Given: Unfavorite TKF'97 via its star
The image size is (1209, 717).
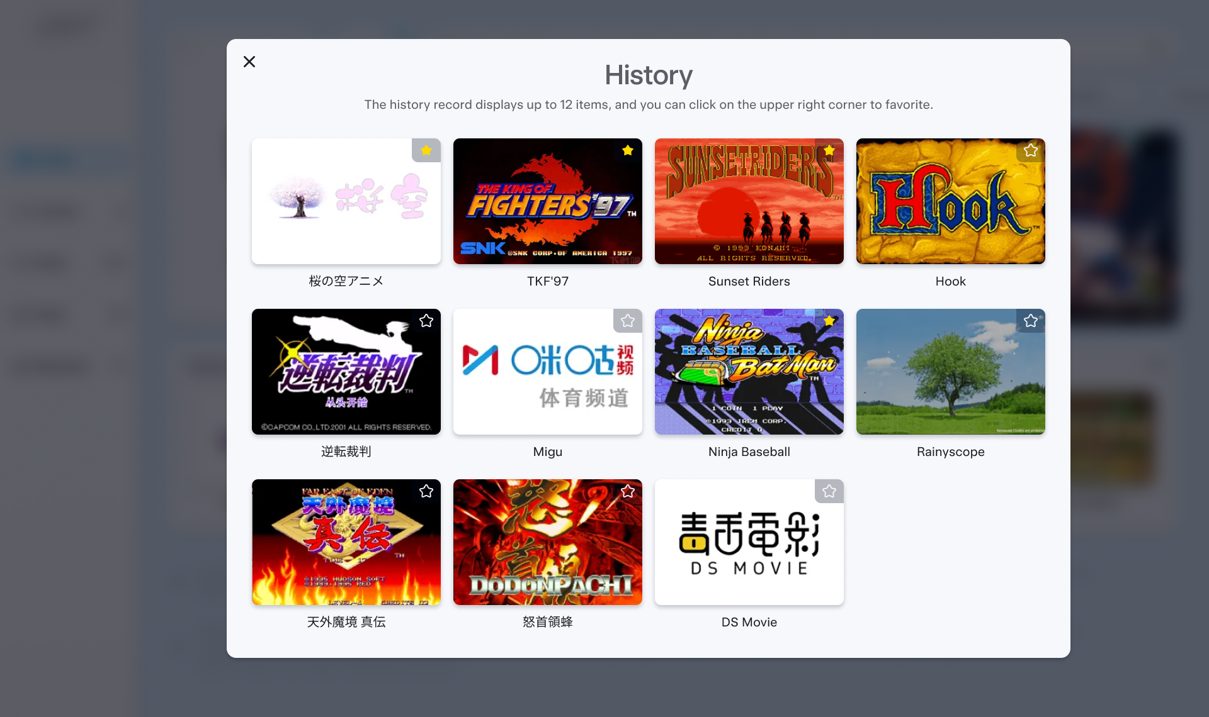Looking at the screenshot, I should (628, 150).
